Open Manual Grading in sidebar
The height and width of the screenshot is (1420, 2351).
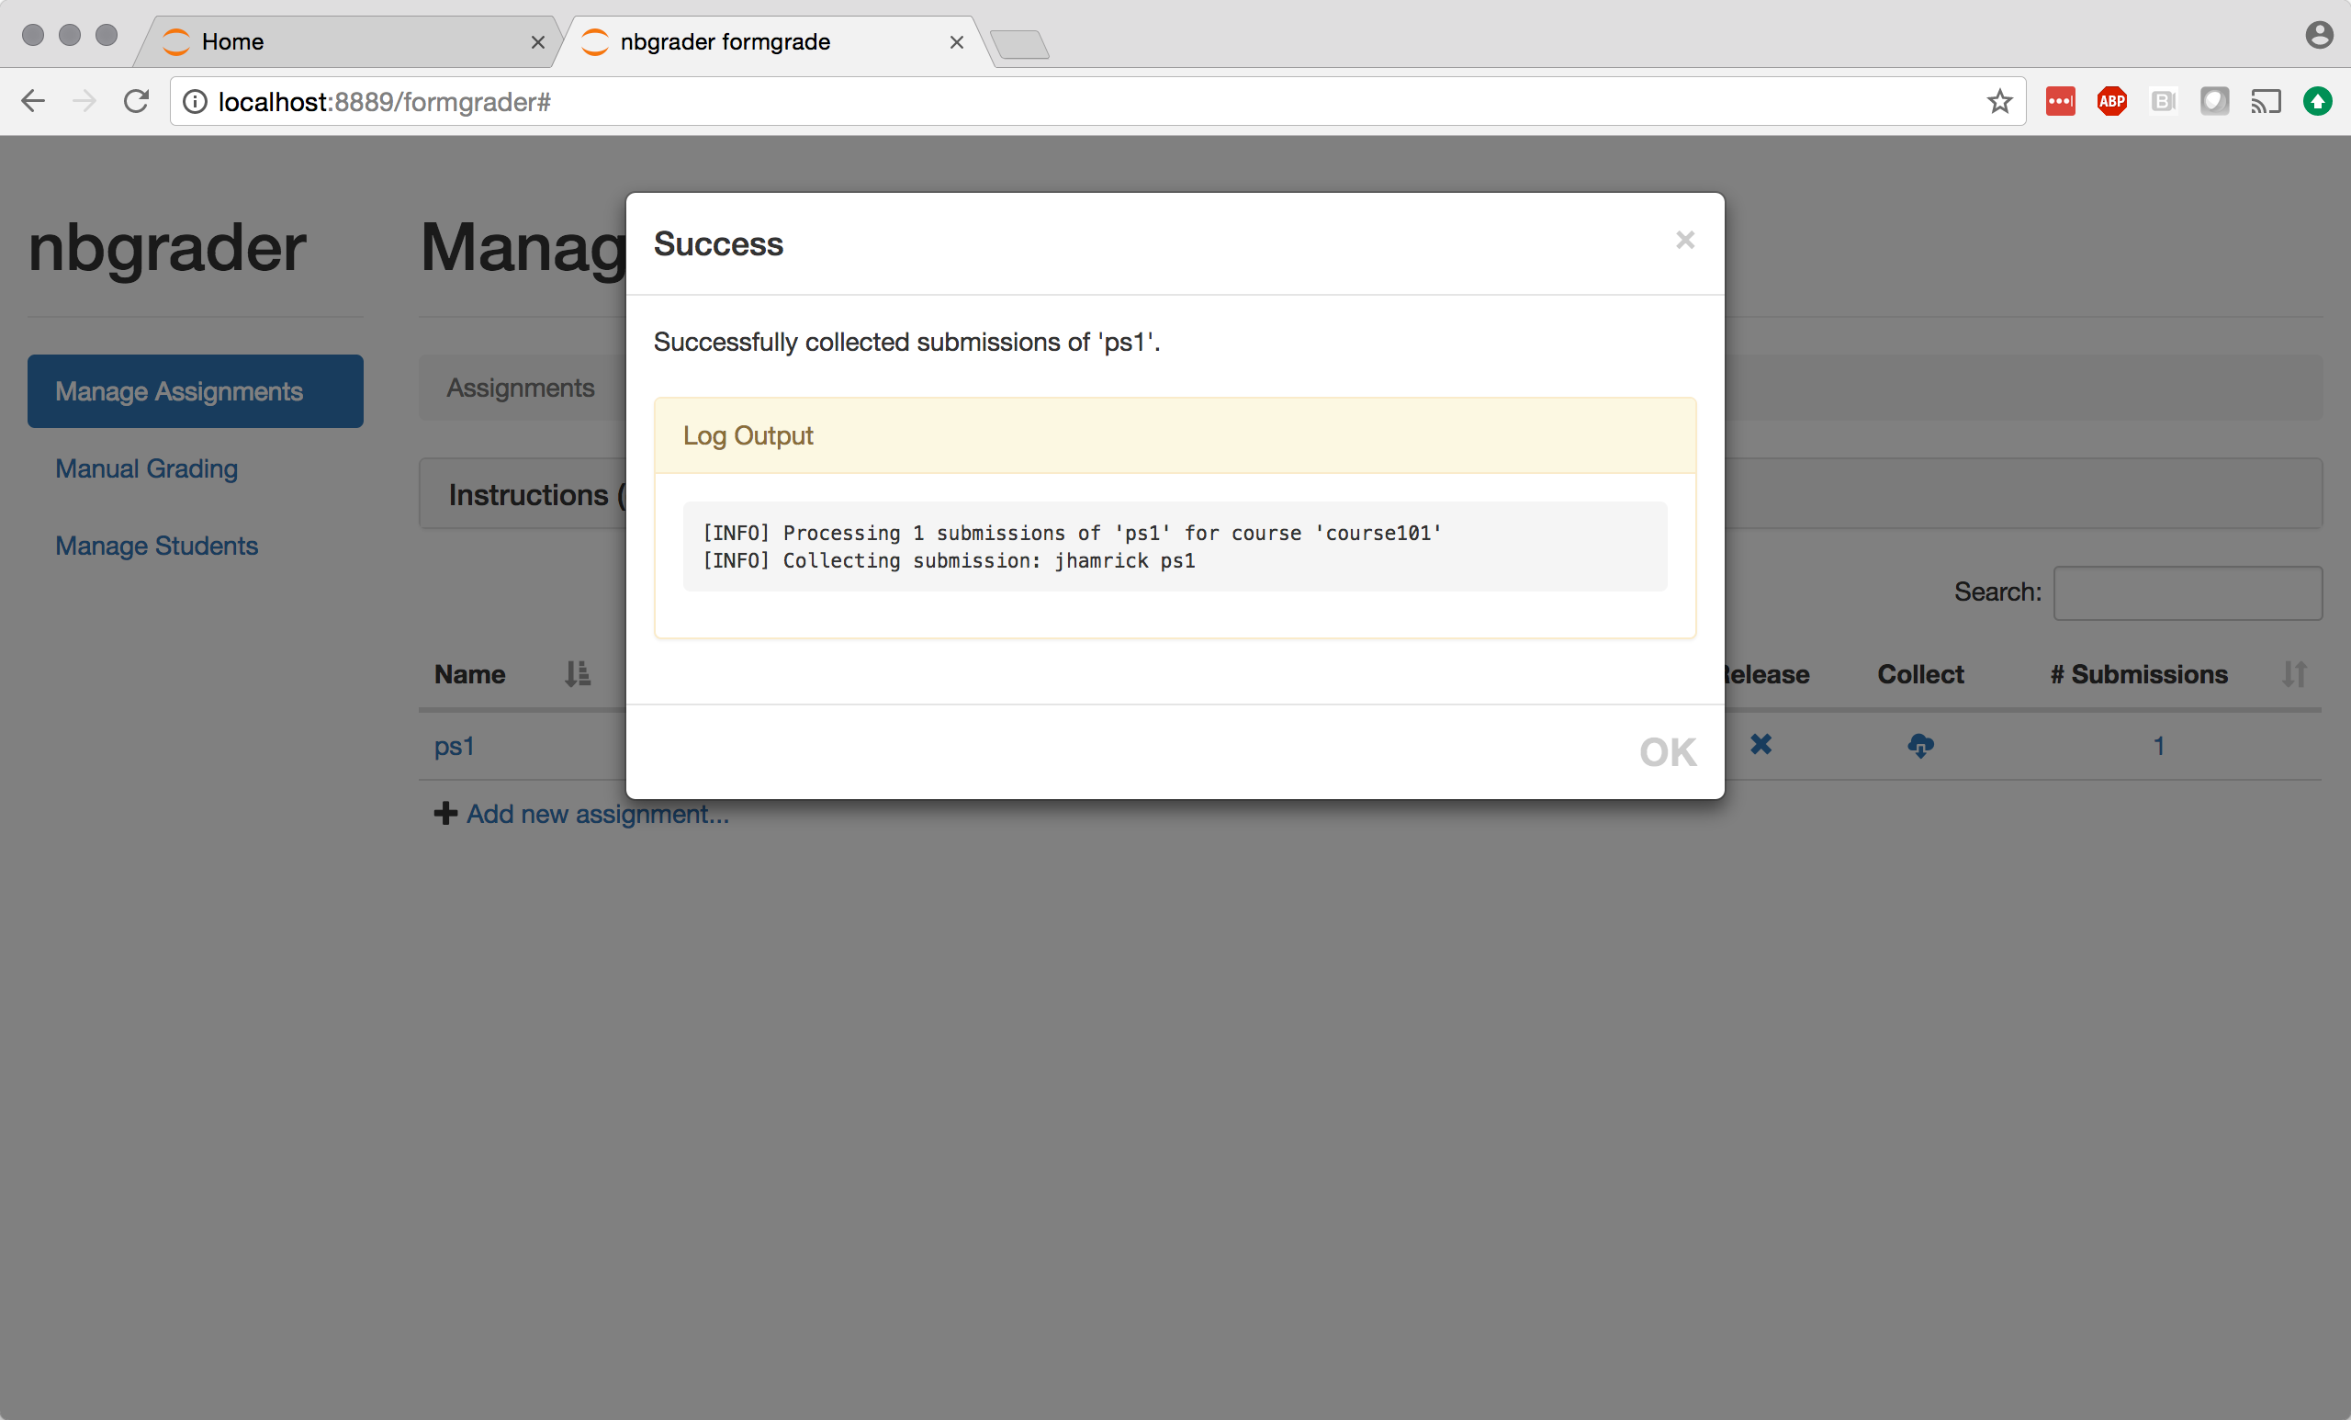point(146,468)
